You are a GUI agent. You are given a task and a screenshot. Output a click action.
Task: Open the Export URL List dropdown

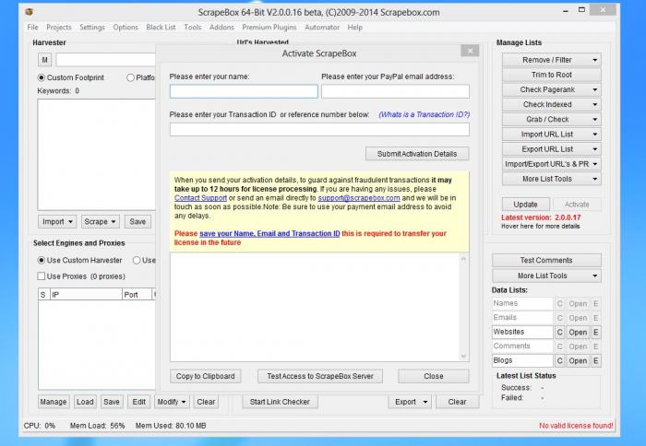pos(551,149)
